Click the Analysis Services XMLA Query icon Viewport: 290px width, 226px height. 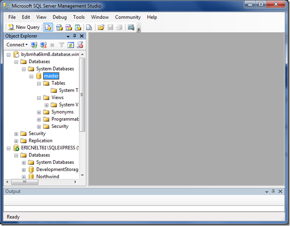(78, 28)
